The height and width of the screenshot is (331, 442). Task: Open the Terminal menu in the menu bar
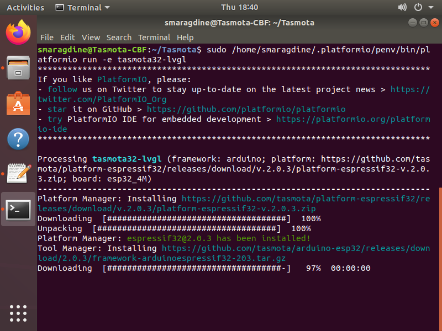coord(154,38)
